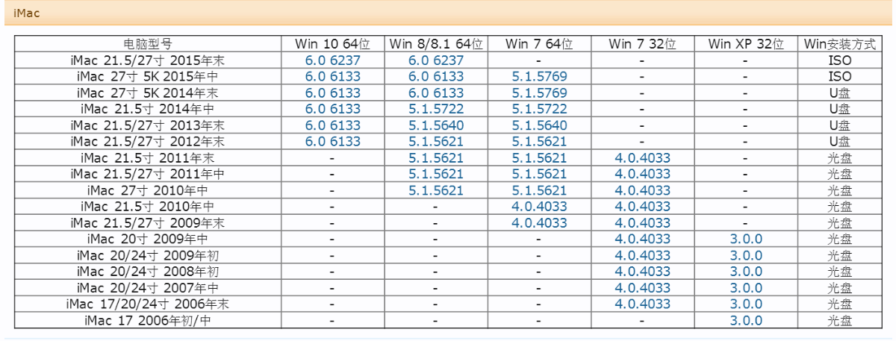
Task: Open Win XP 3.0.0 for iMac 17/20/24寸 2006年末
Action: (x=746, y=304)
